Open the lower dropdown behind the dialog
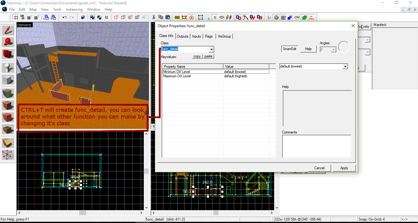The height and width of the screenshot is (223, 418). point(368,53)
